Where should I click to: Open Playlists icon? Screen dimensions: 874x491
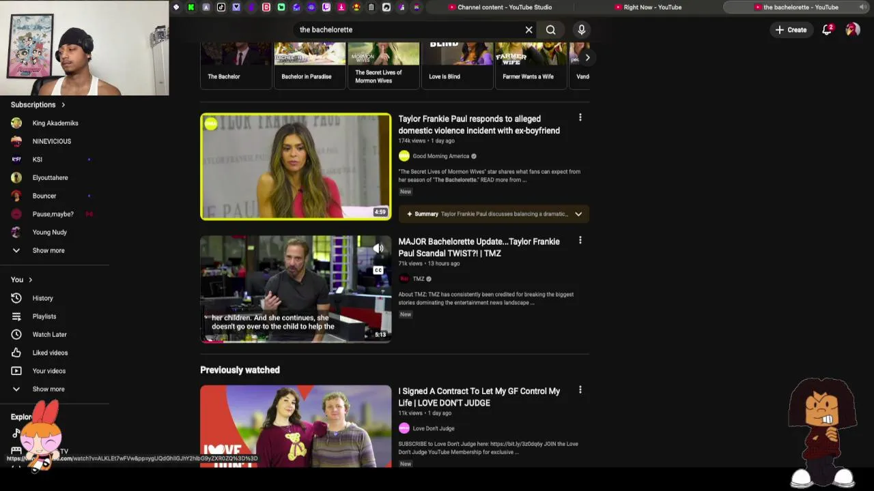16,316
